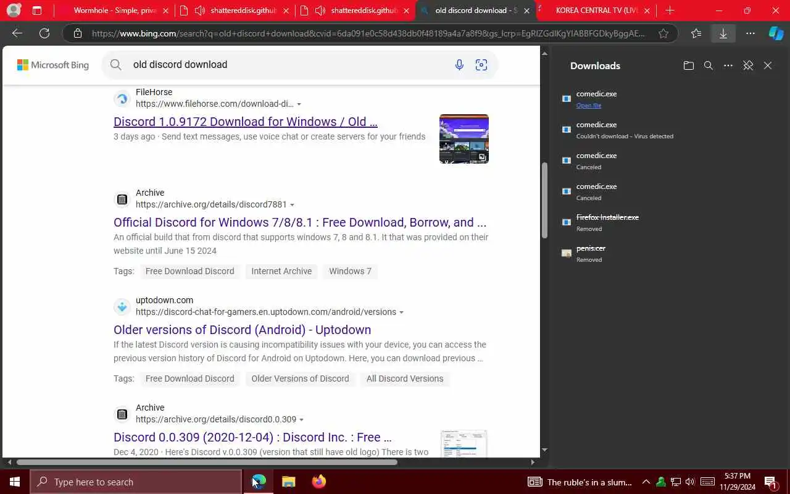The height and width of the screenshot is (494, 790).
Task: Click Open file under comedic.exe
Action: (x=589, y=106)
